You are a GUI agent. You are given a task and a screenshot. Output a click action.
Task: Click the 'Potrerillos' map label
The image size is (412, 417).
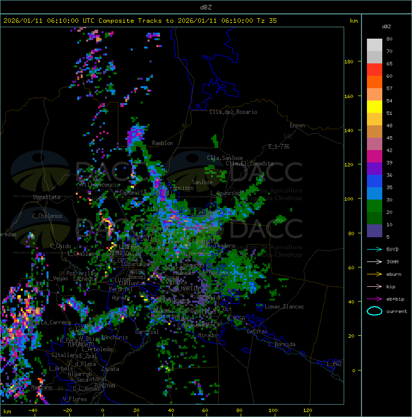pyautogui.click(x=83, y=273)
